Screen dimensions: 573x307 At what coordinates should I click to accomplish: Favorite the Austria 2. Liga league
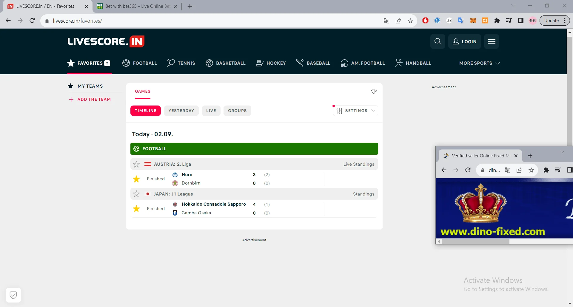(x=136, y=164)
